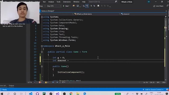Image resolution: width=169 pixels, height=95 pixels.
Task: Toggle the bookmark icon in toolbar
Action: coord(98,6)
